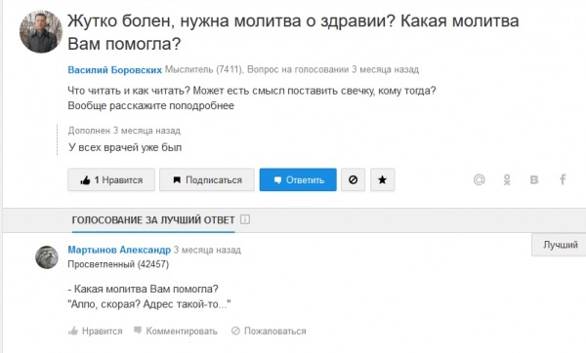This screenshot has width=586, height=353.
Task: Open the info icon beside the voting header
Action: (x=245, y=219)
